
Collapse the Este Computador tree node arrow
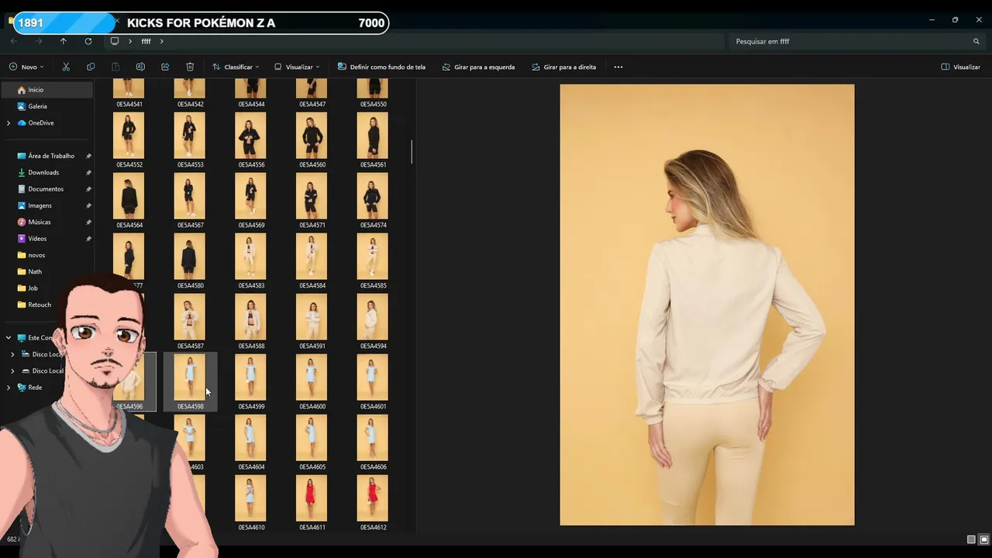coord(9,338)
